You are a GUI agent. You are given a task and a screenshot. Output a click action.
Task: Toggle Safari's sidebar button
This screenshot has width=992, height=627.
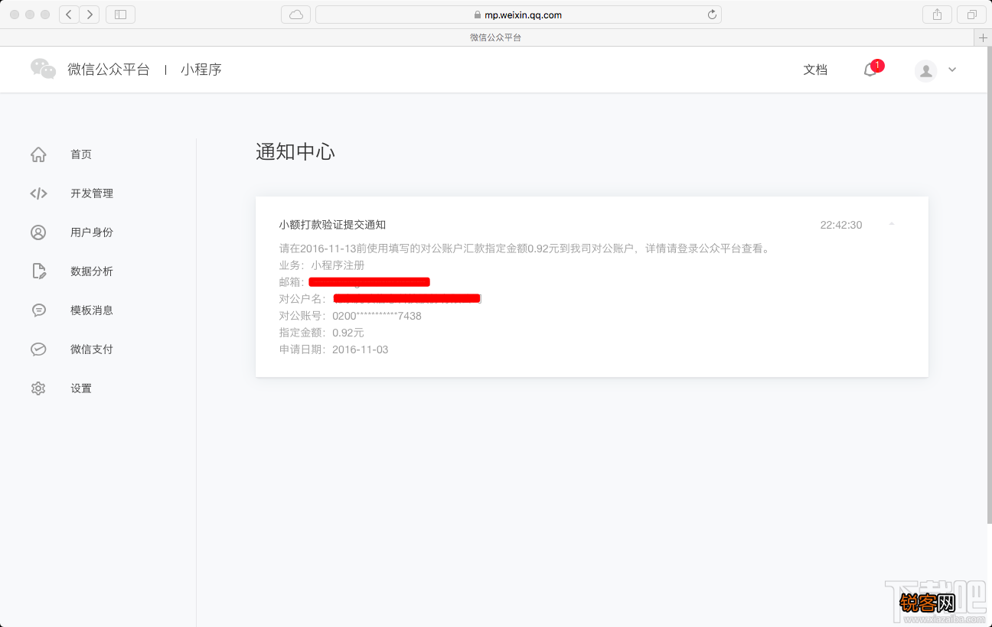pos(120,15)
